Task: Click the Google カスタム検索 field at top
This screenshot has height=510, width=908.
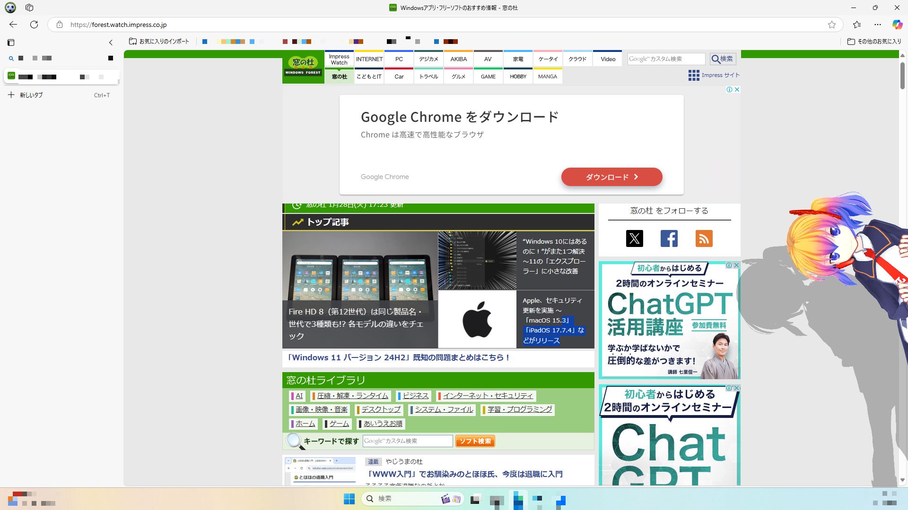Action: [x=666, y=59]
